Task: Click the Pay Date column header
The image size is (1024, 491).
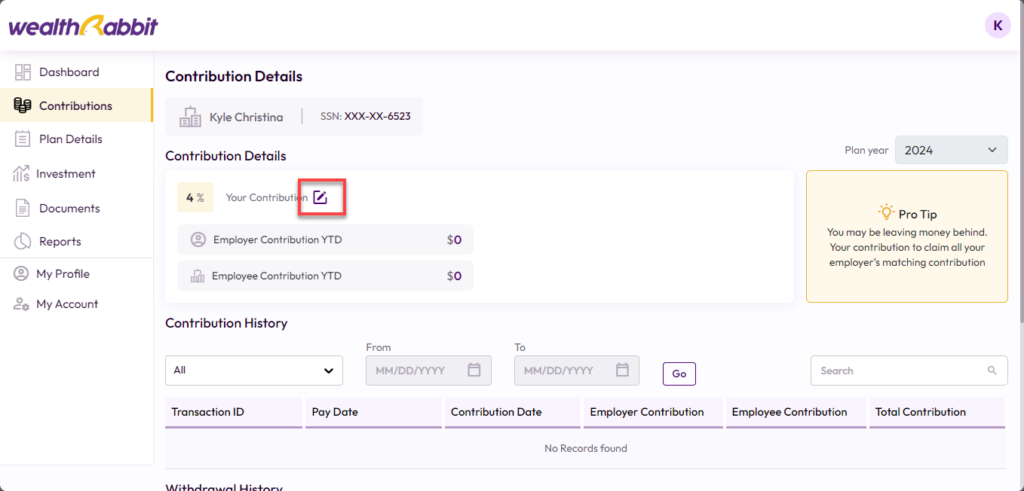Action: [335, 412]
